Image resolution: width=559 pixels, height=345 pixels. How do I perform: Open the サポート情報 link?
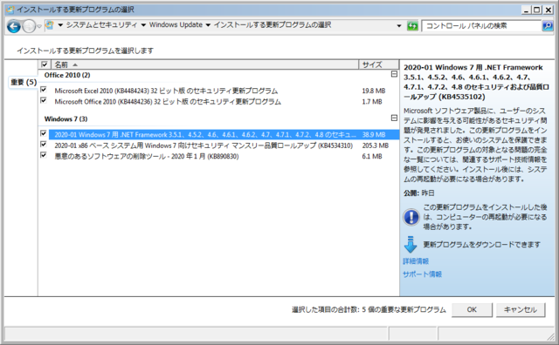point(422,274)
